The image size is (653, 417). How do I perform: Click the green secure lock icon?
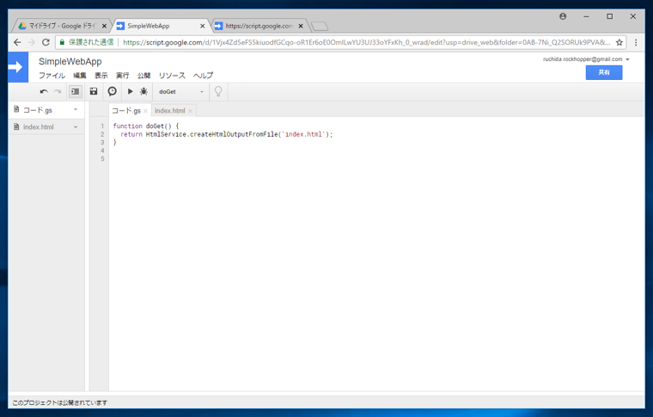(62, 42)
